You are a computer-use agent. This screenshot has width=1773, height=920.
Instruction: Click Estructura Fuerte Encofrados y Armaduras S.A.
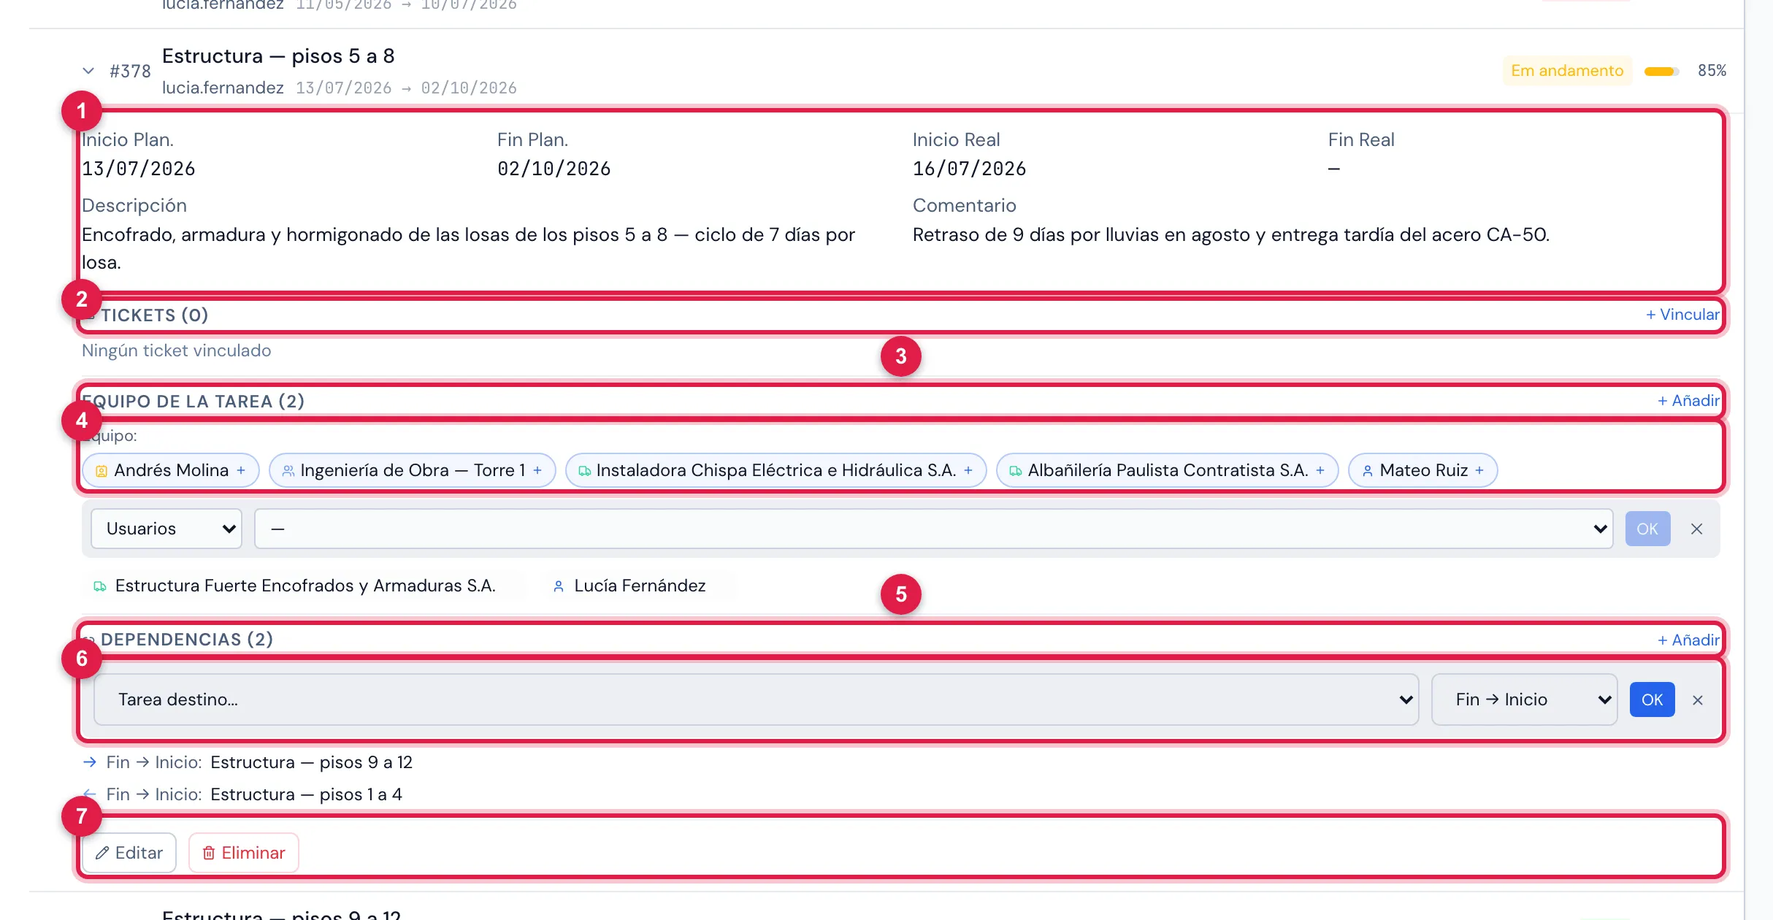pos(305,586)
